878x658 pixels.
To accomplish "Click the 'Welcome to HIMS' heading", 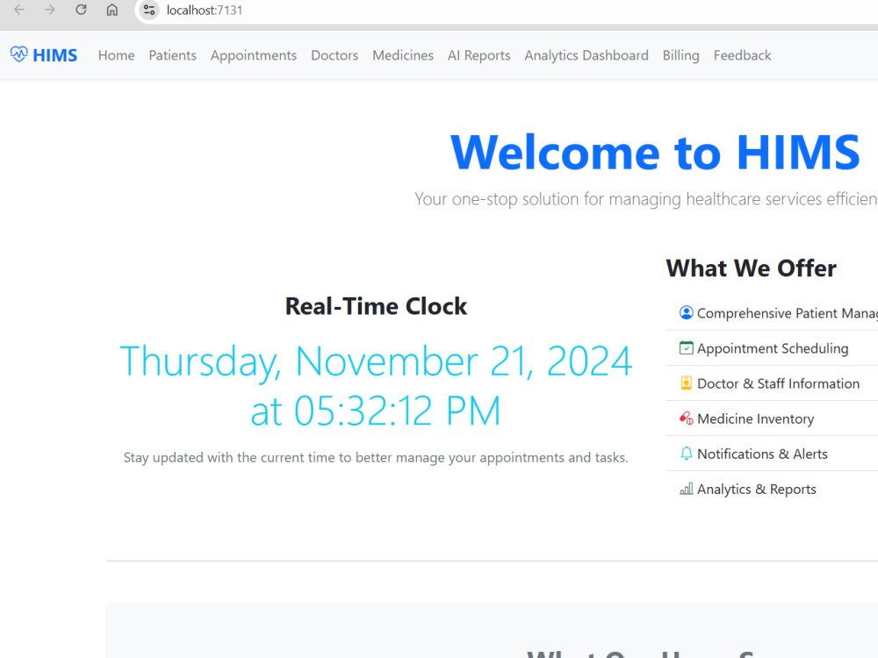I will coord(655,152).
